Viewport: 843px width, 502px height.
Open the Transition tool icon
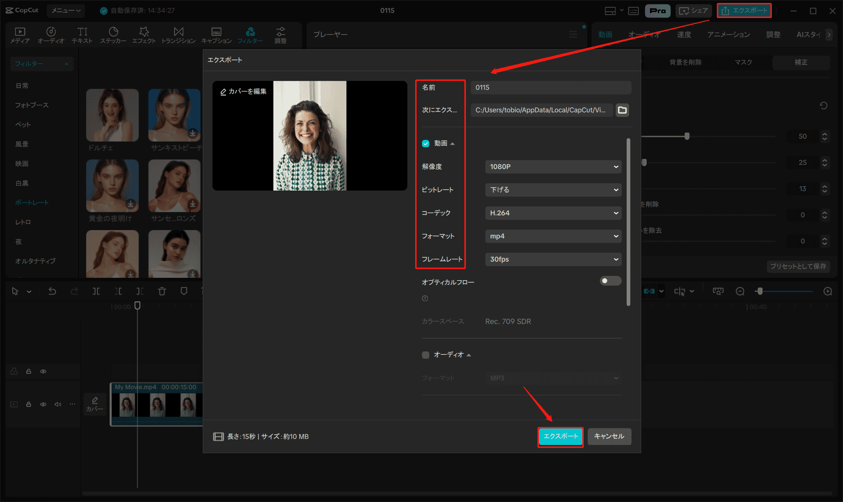(178, 35)
